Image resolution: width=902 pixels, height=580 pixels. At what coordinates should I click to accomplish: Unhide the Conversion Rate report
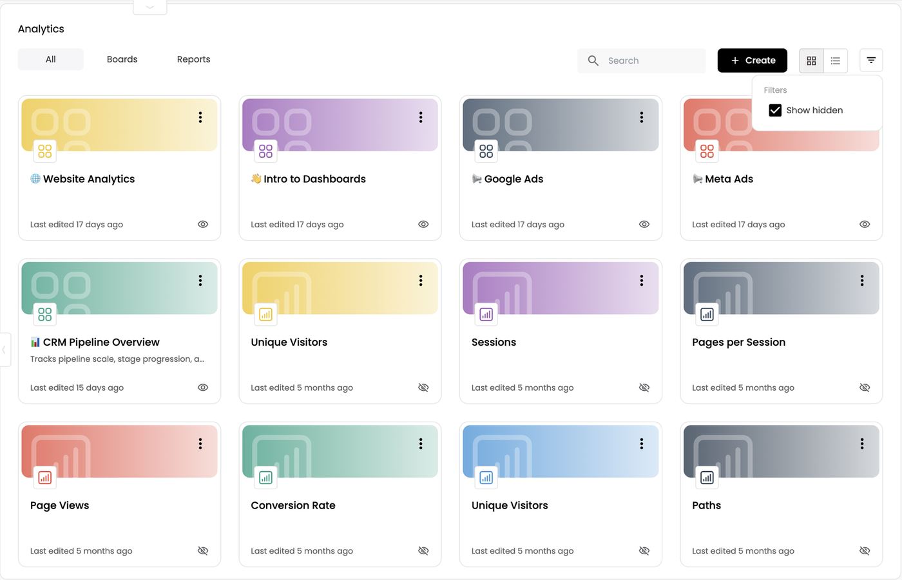(423, 550)
